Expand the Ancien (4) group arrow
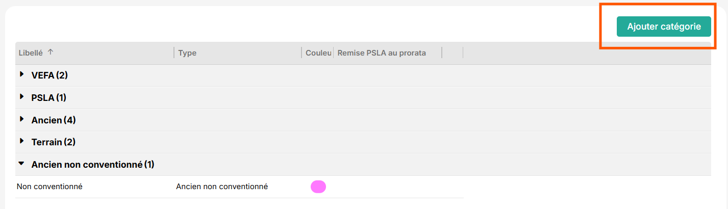 [22, 119]
